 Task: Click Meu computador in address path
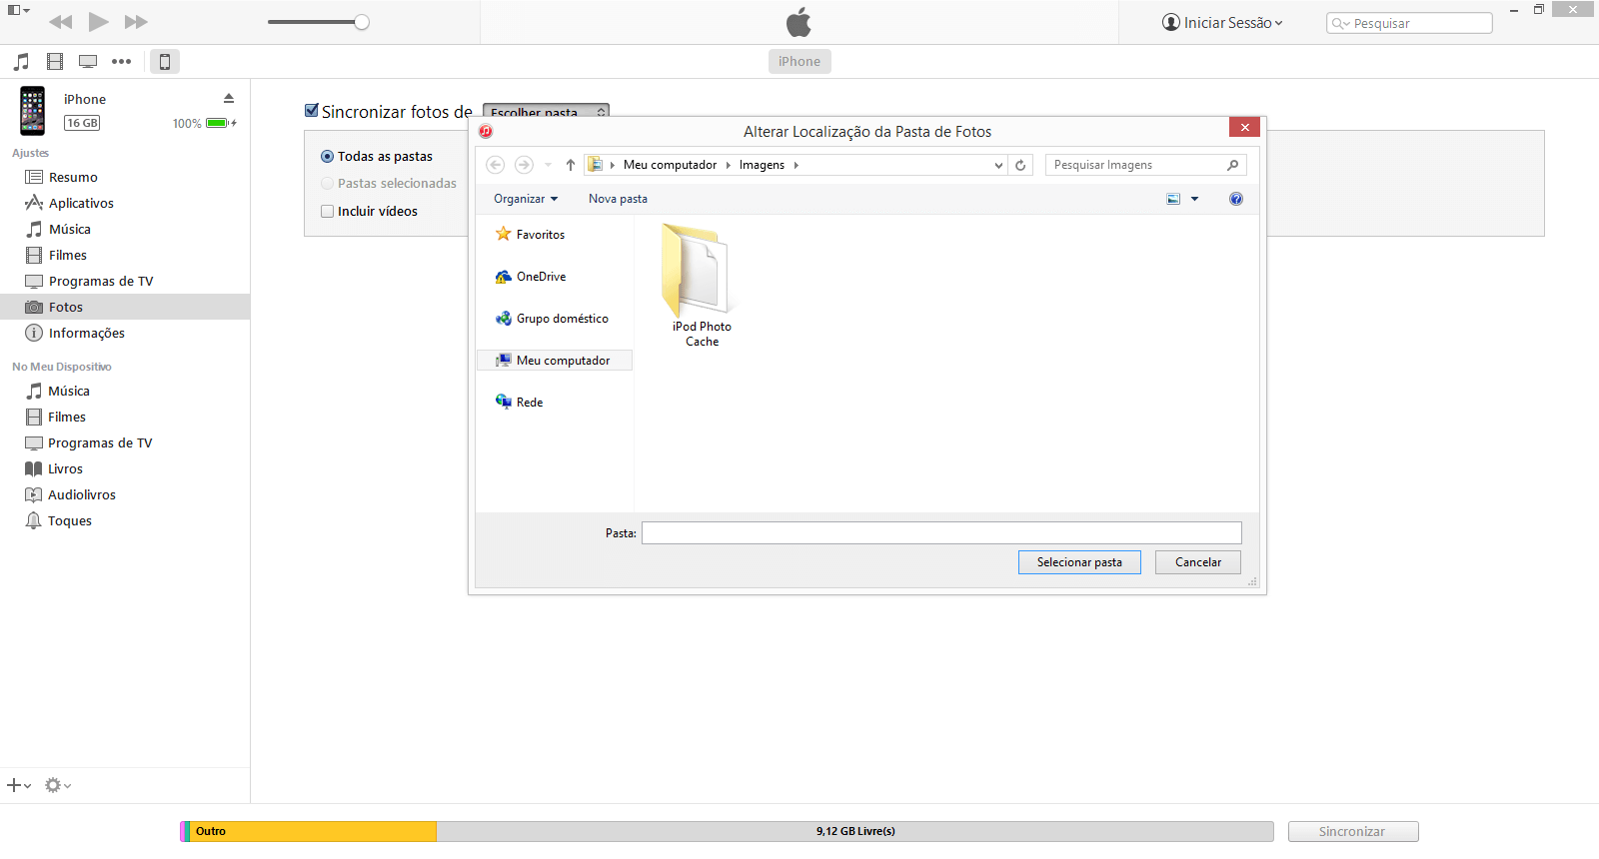click(x=670, y=165)
